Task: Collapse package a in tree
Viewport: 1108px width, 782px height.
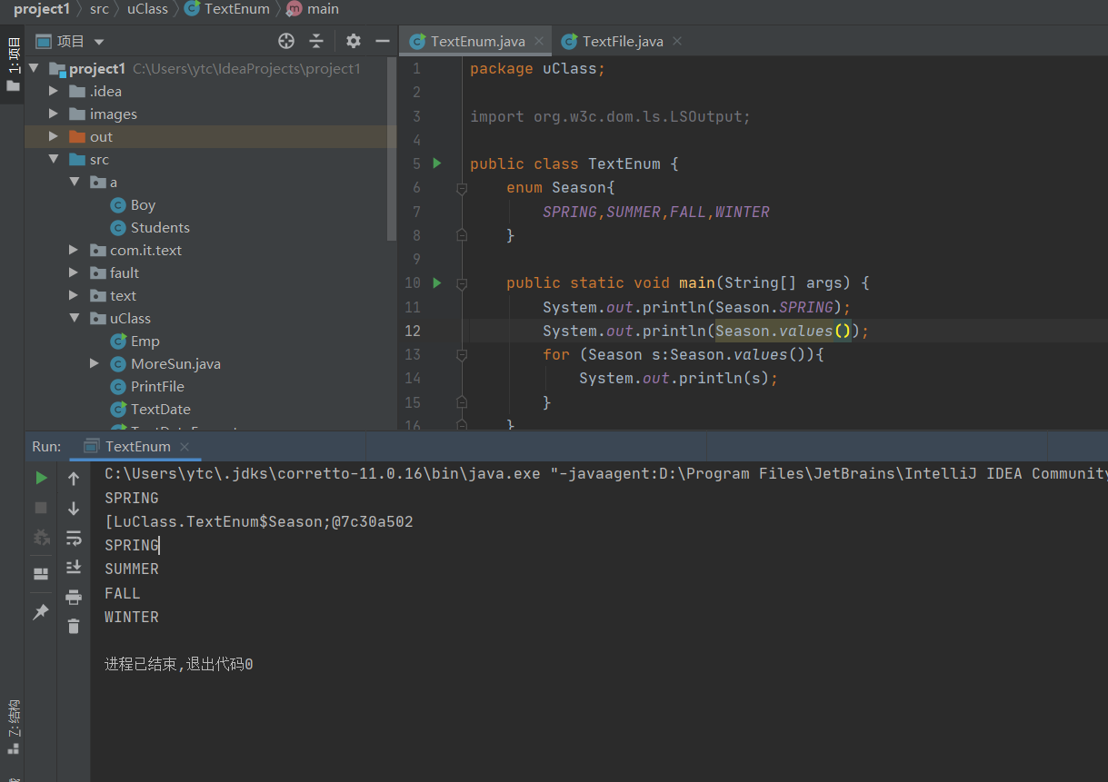Action: click(x=74, y=182)
